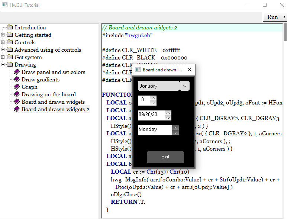Click the book icon for Drawing on the board

coord(17,94)
